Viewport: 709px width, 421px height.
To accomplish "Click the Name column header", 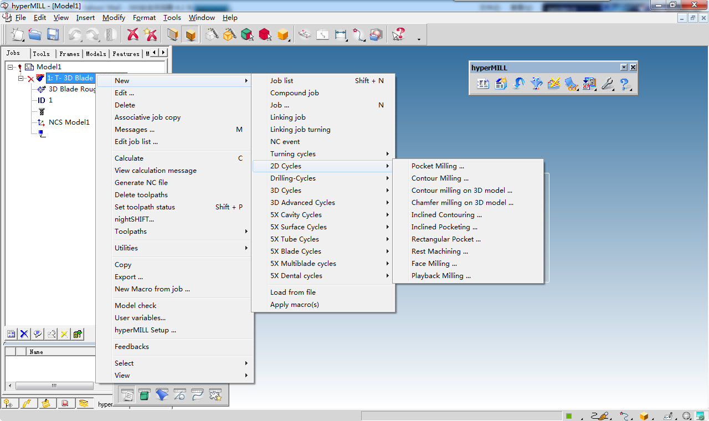I will click(61, 351).
